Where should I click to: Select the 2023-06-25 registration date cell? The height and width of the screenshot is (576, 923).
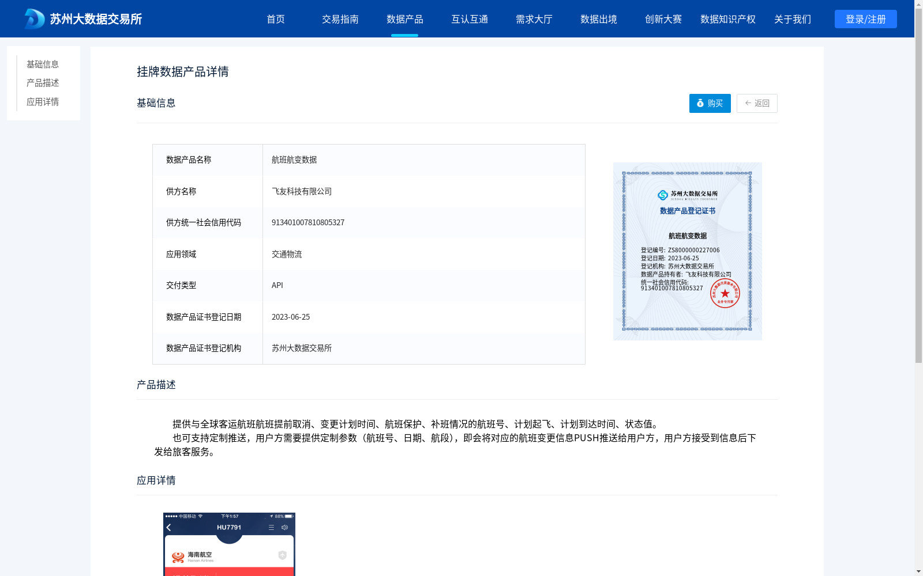[x=424, y=317]
